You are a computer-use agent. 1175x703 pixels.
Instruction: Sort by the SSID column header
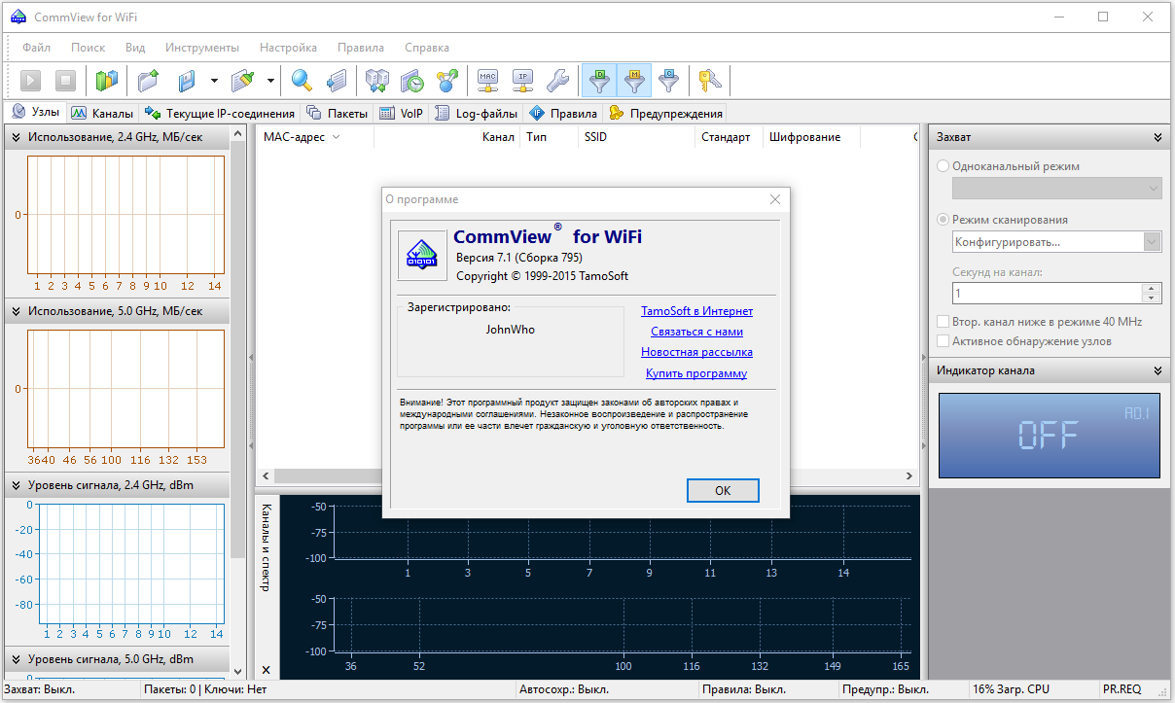(x=636, y=137)
